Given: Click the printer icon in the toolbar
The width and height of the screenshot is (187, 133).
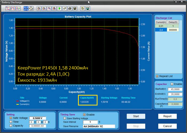Looking at the screenshot, I should tap(69, 9).
